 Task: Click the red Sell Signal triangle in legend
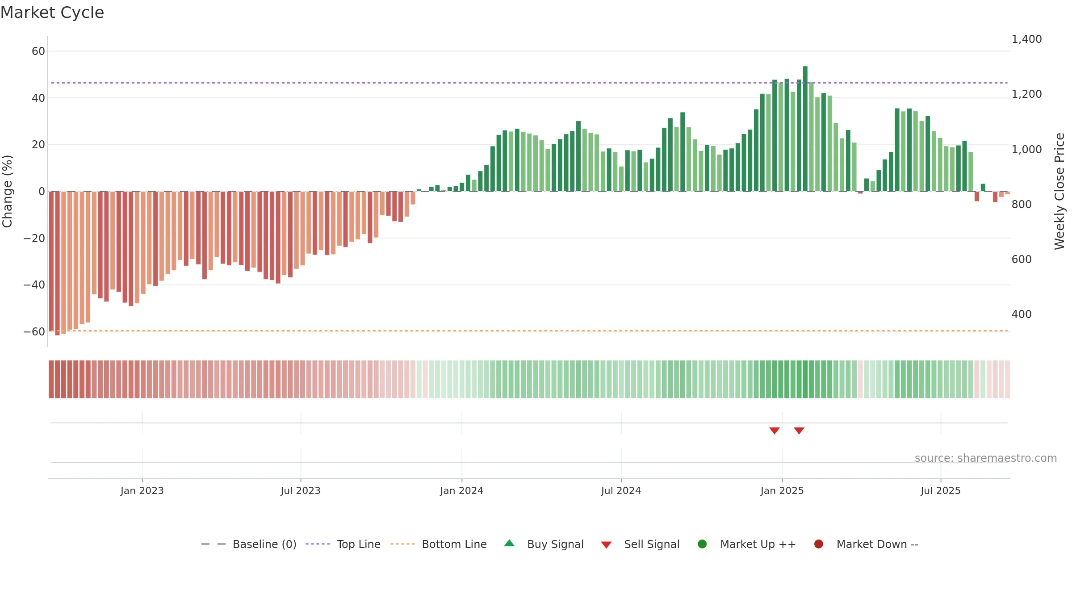606,545
